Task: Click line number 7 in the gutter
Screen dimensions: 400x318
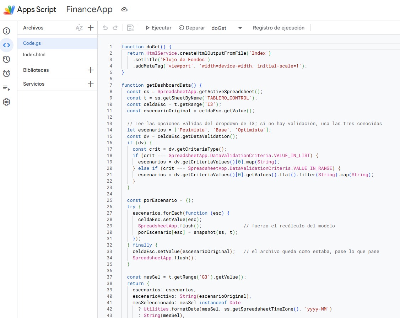Action: click(x=111, y=85)
